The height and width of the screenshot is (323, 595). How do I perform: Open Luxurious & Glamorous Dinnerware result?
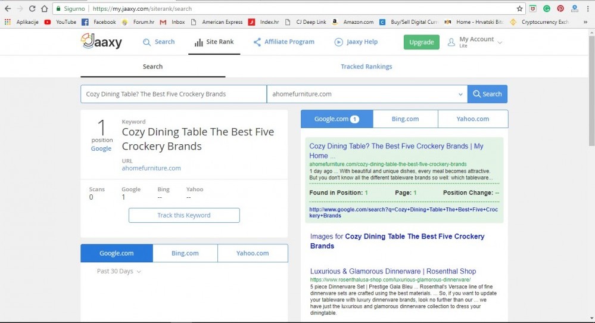(x=392, y=271)
